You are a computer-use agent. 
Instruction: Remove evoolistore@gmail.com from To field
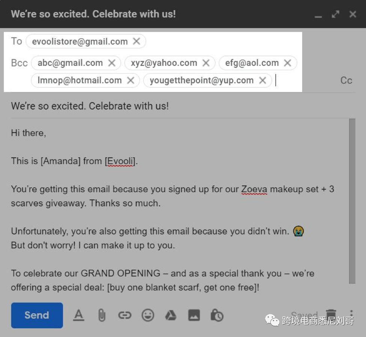pos(137,41)
